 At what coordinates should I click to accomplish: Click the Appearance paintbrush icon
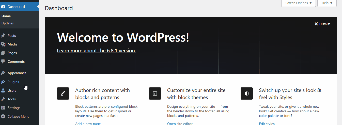[x=3, y=73]
